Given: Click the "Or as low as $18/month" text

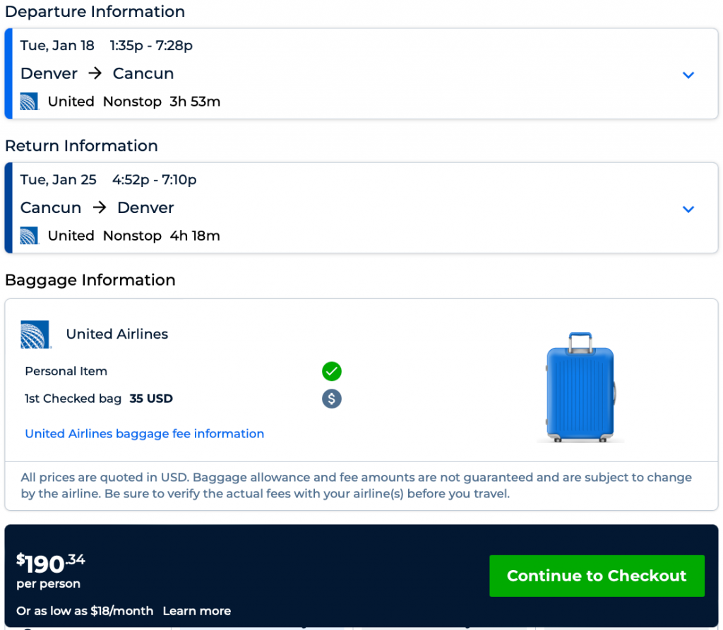Looking at the screenshot, I should [85, 611].
